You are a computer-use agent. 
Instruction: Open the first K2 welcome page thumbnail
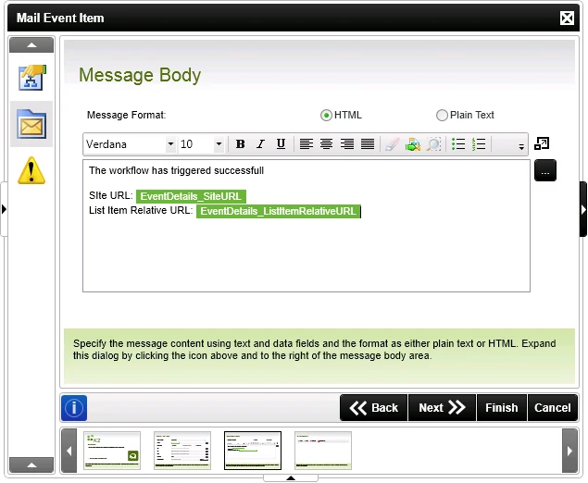[x=112, y=451]
